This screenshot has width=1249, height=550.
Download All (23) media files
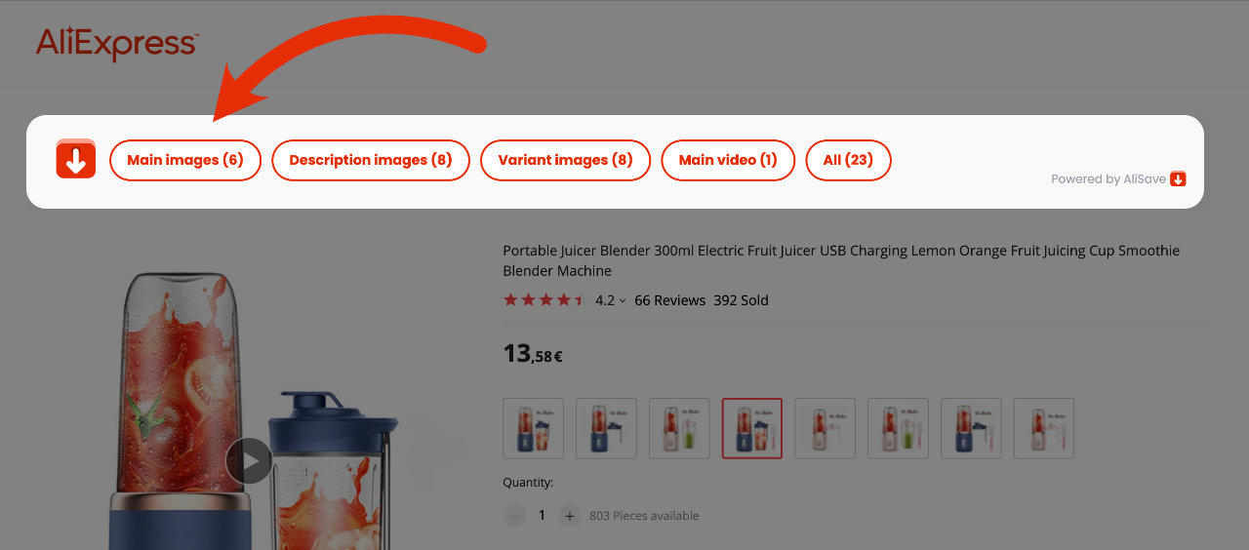[848, 160]
